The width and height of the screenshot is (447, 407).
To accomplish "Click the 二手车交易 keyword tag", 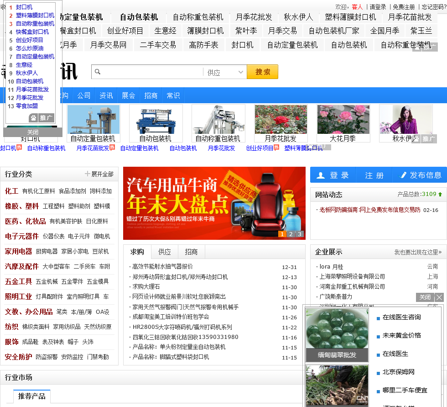I will pos(158,45).
